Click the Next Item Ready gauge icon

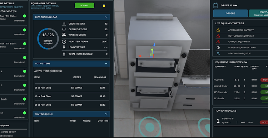pos(64,42)
